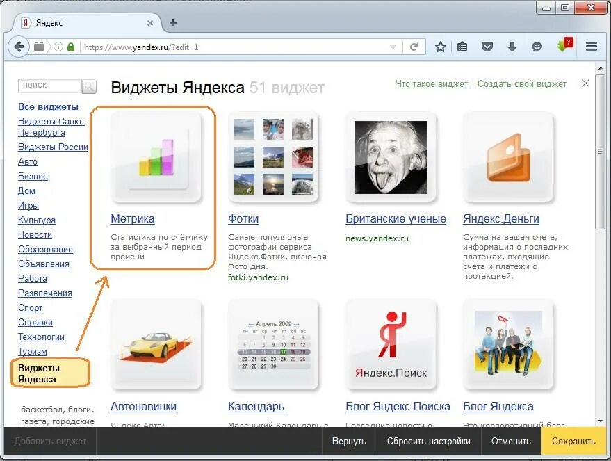The image size is (611, 461).
Task: Select the Виджеты России category
Action: click(53, 147)
